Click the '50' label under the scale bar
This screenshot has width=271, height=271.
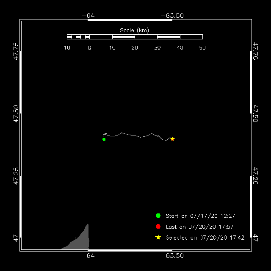[x=202, y=47]
